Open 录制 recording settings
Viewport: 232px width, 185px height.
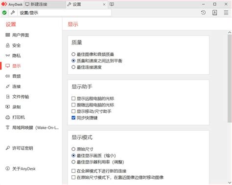[x=13, y=107]
